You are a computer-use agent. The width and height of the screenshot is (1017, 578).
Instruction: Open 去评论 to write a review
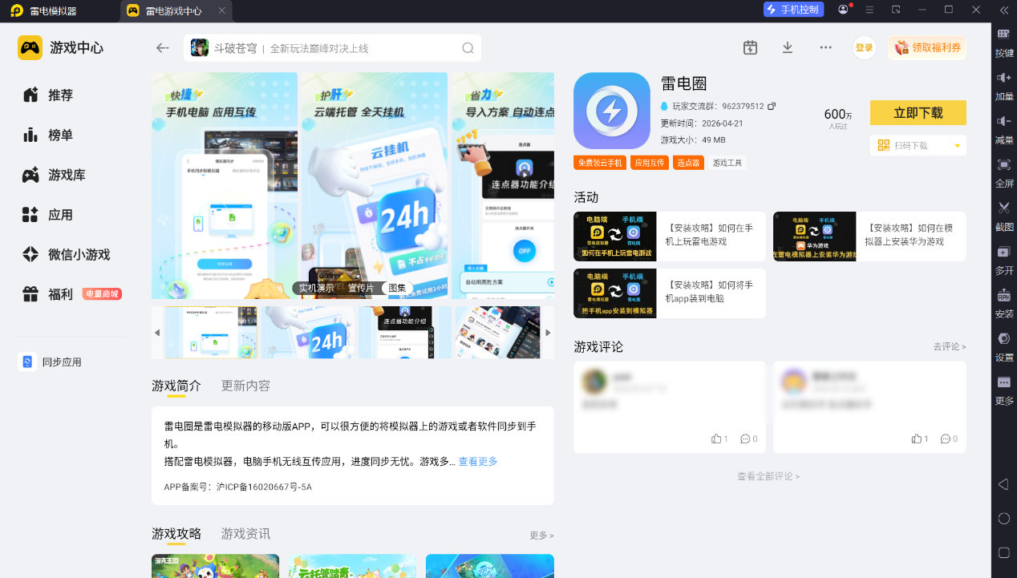[x=949, y=346]
